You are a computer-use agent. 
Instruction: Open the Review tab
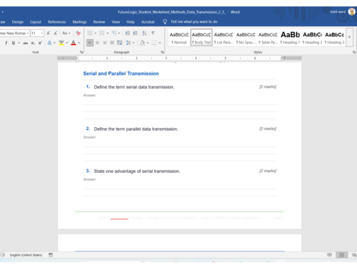(x=99, y=22)
